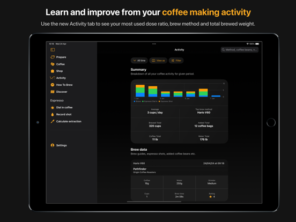Image resolution: width=296 pixels, height=222 pixels.
Task: Click the Record shot droplet icon
Action: click(53, 114)
